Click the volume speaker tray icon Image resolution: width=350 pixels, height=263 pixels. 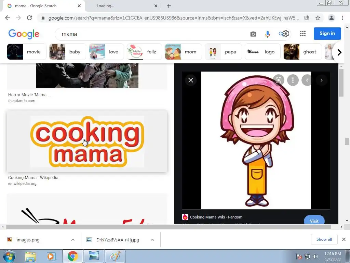point(315,256)
